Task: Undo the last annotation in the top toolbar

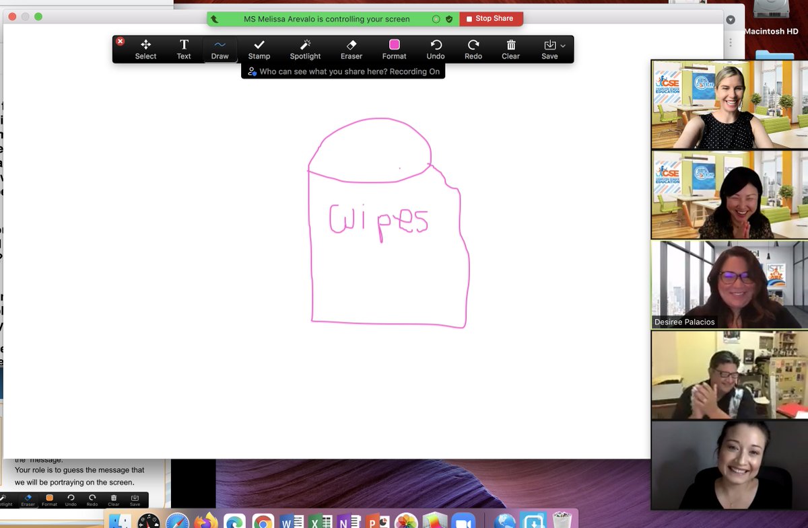Action: click(x=436, y=49)
